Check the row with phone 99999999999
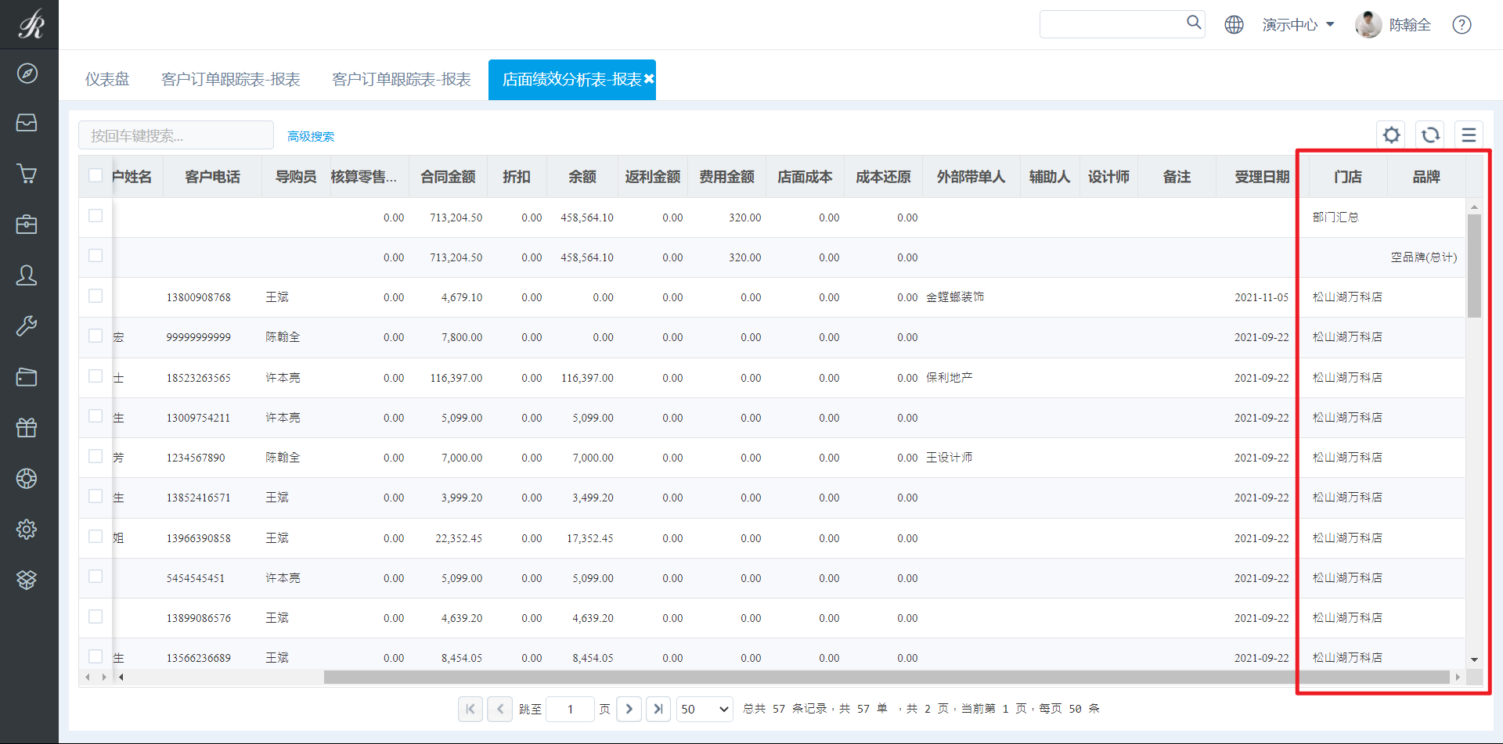1503x744 pixels. [x=96, y=336]
